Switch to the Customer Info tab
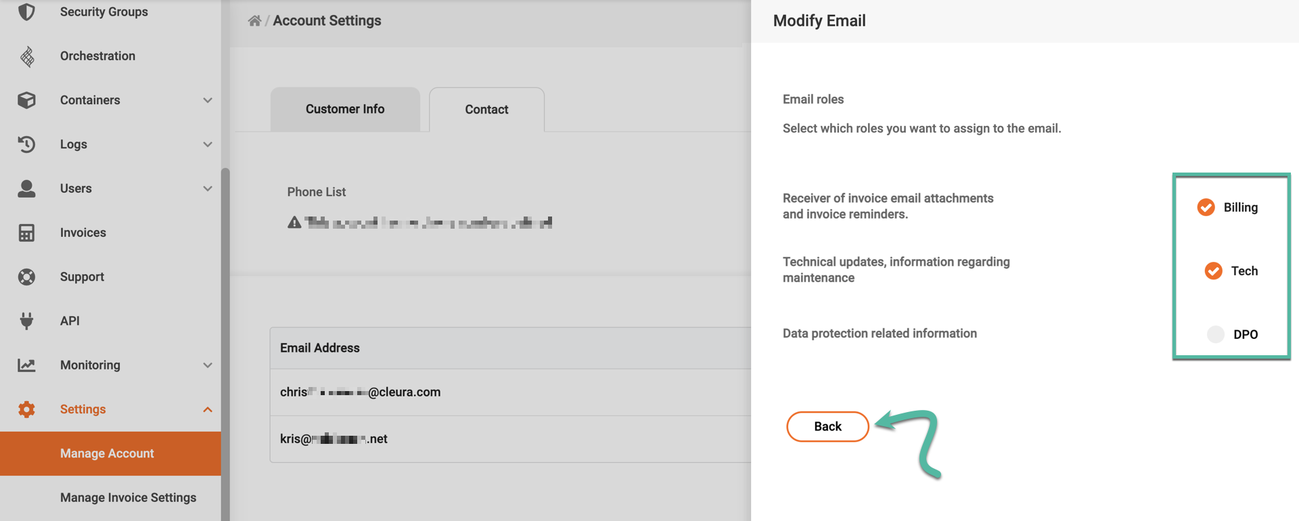 click(x=344, y=109)
